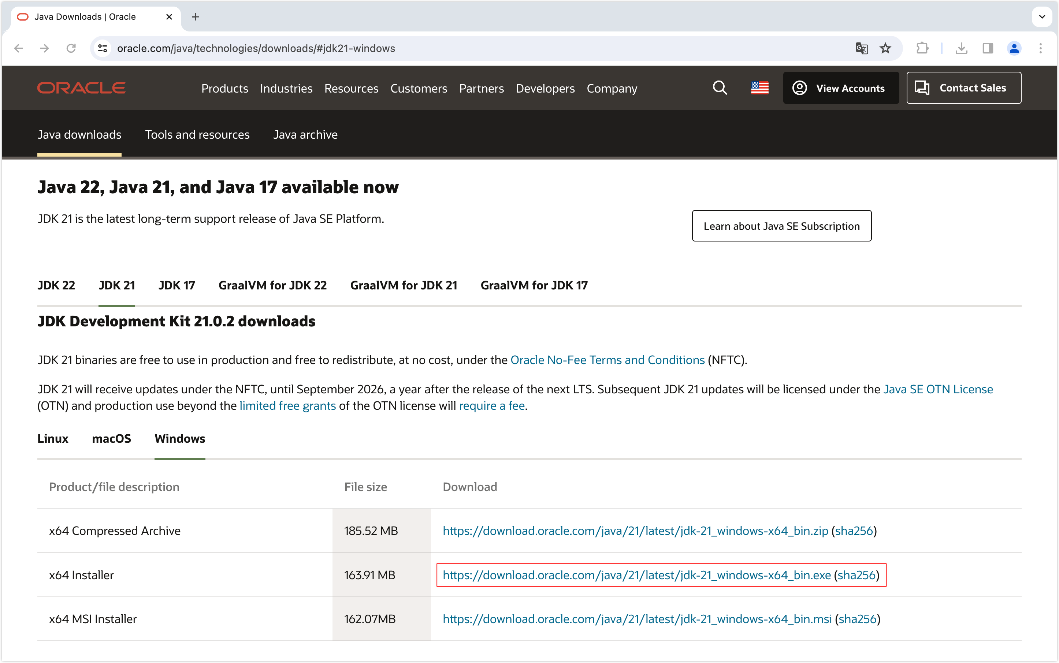1059x663 pixels.
Task: Click the browser profile avatar
Action: [1014, 48]
